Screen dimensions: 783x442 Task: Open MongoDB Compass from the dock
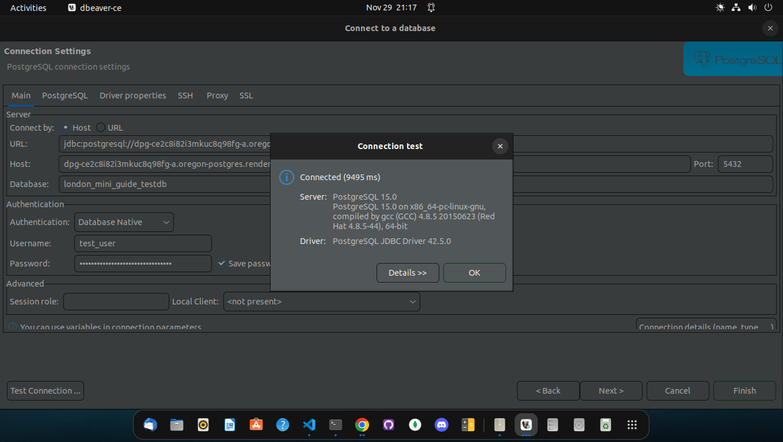click(x=415, y=425)
